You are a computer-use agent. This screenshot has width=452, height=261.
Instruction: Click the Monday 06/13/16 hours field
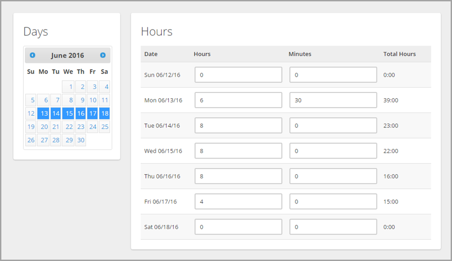238,100
